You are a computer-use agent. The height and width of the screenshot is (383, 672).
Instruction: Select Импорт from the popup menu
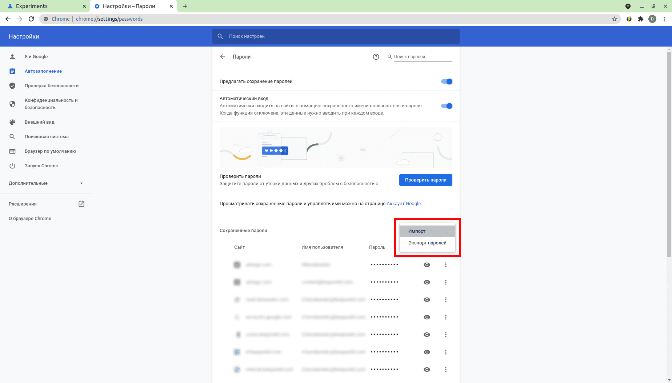417,231
